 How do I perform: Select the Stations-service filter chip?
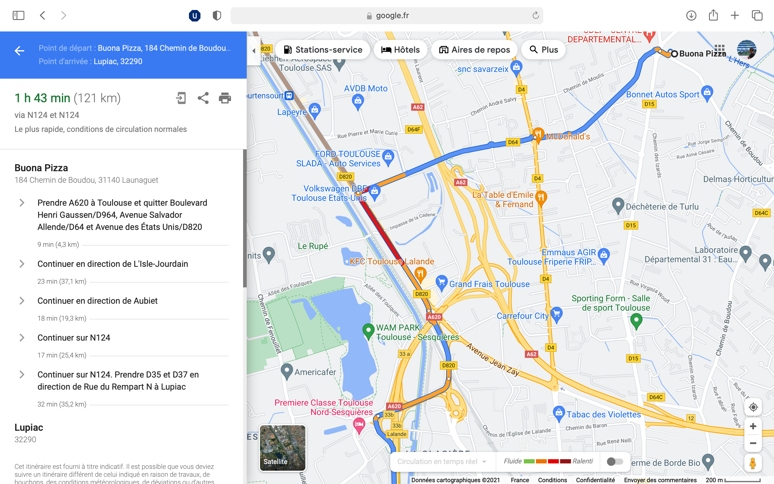(x=323, y=50)
